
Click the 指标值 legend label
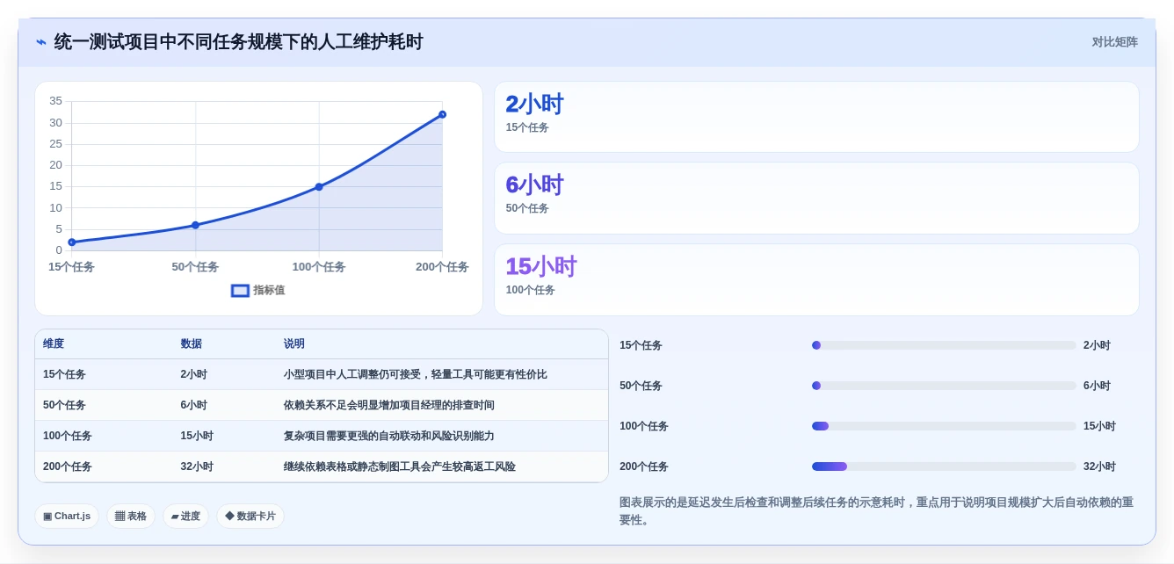[269, 291]
